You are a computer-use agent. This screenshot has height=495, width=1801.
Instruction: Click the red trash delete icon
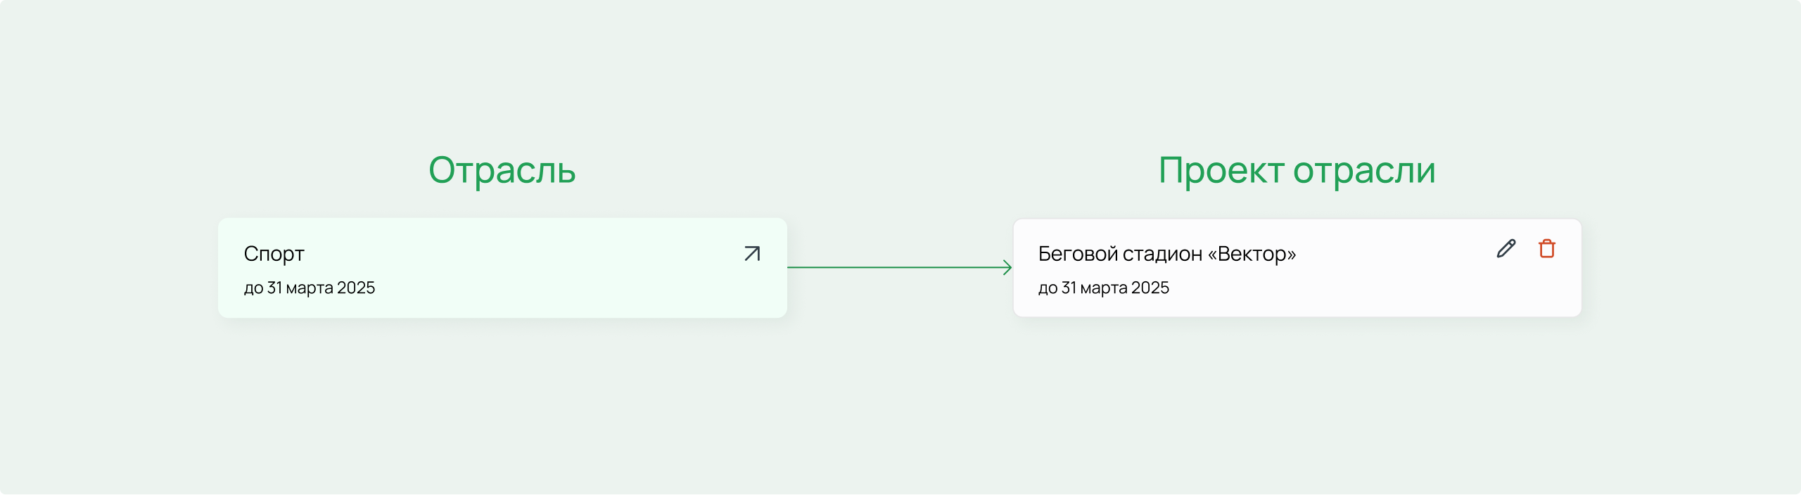point(1547,249)
